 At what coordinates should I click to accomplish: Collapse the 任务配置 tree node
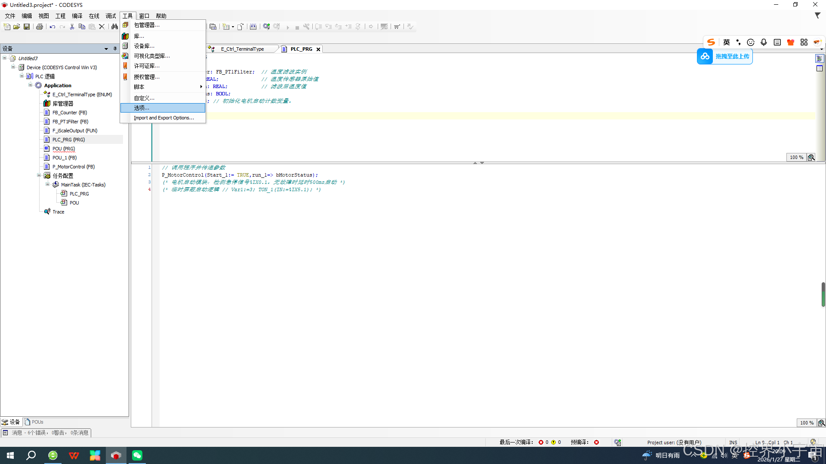click(39, 175)
